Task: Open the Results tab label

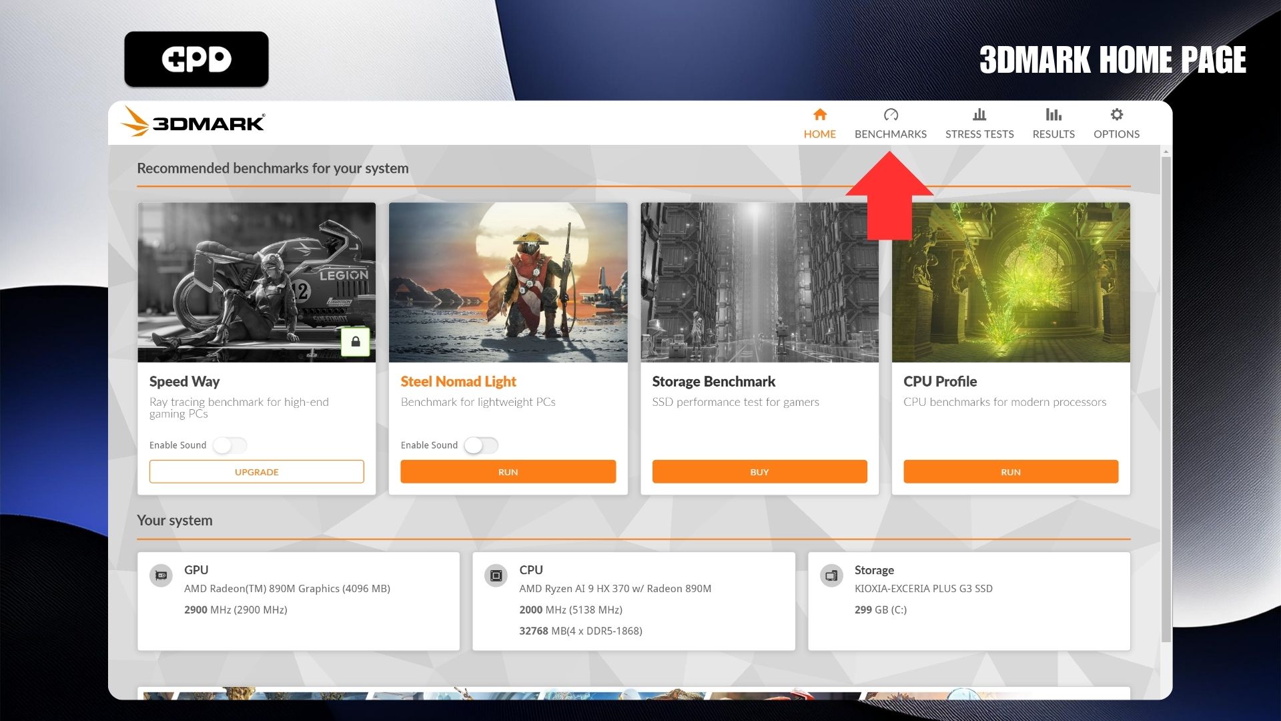Action: click(x=1053, y=134)
